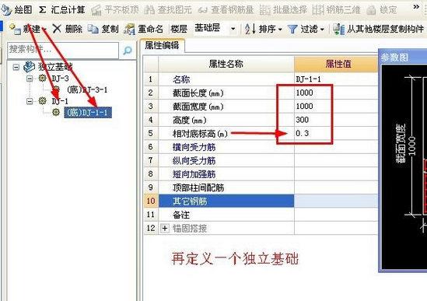Click the search magnifier icon
Screen dimensions: 427x301
(128, 50)
